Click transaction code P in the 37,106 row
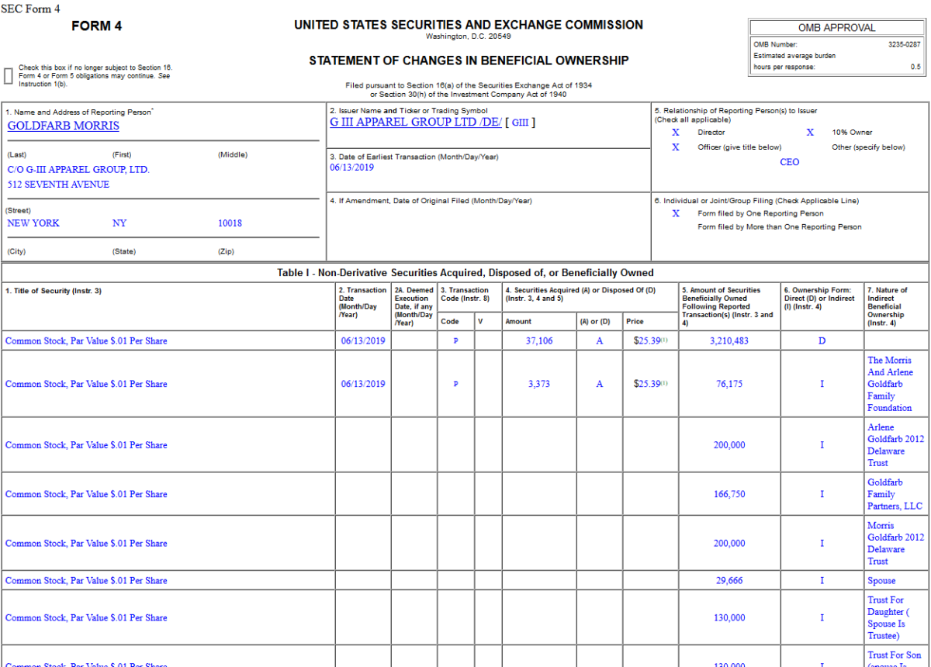The height and width of the screenshot is (667, 931). tap(455, 341)
